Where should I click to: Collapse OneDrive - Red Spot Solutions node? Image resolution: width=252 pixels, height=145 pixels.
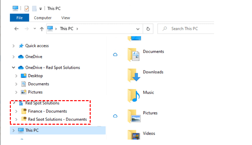coord(13,67)
